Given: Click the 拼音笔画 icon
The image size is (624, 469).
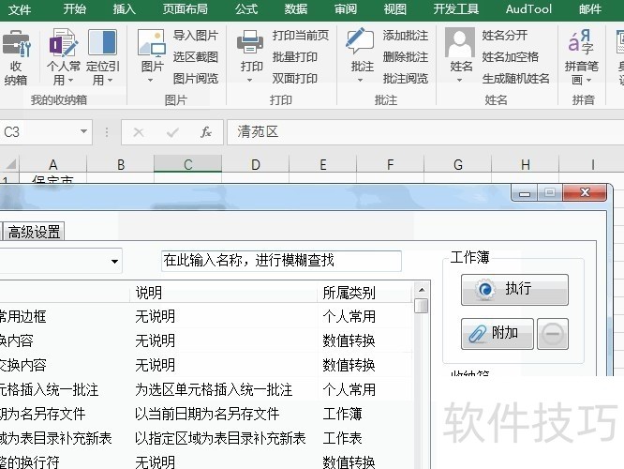Looking at the screenshot, I should click(x=581, y=42).
